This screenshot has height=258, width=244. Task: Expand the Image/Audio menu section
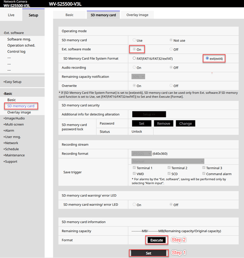(x=14, y=118)
